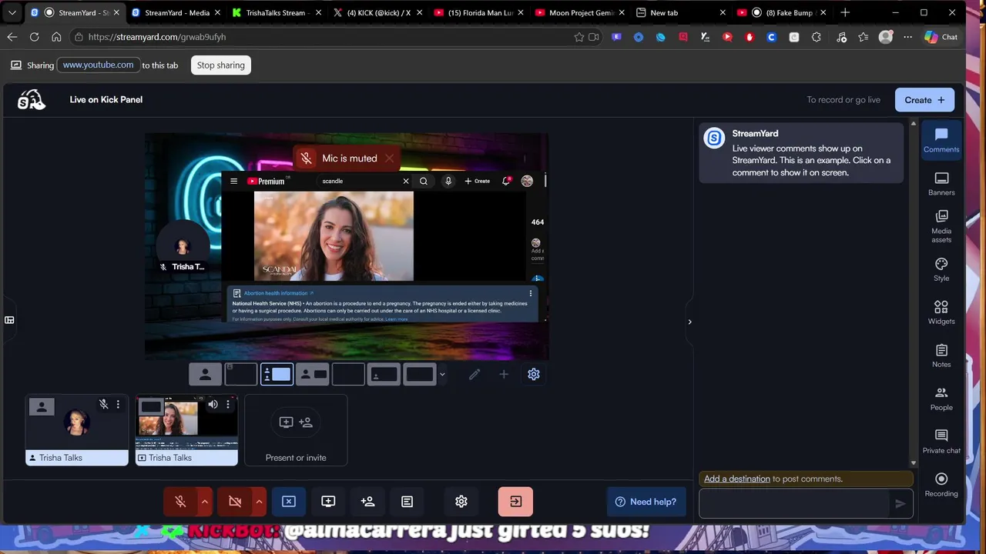Open the Notes panel
The width and height of the screenshot is (986, 554).
941,356
